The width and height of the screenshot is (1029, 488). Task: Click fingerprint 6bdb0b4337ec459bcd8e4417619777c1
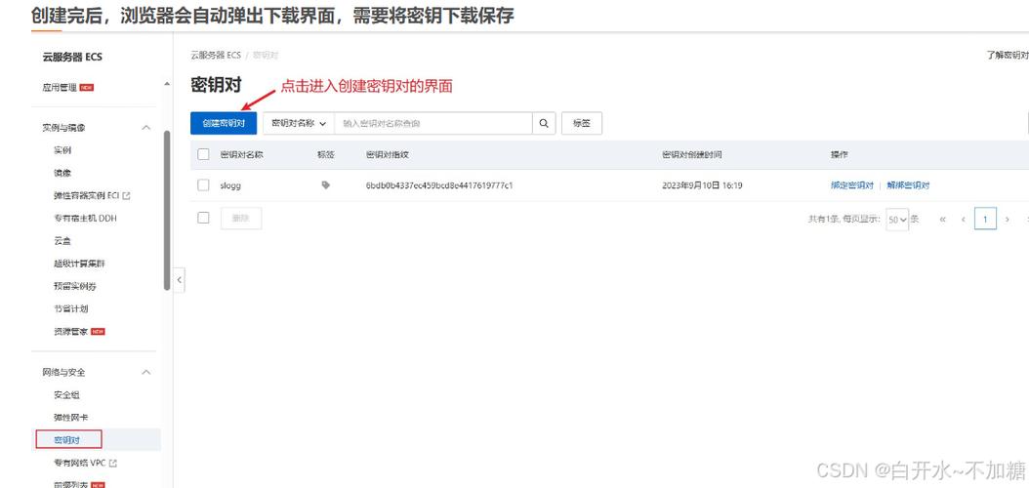439,185
